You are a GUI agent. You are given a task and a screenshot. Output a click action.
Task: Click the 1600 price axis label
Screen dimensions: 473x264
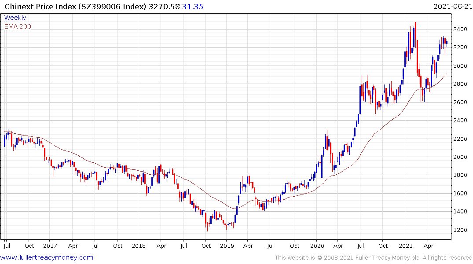click(x=460, y=194)
